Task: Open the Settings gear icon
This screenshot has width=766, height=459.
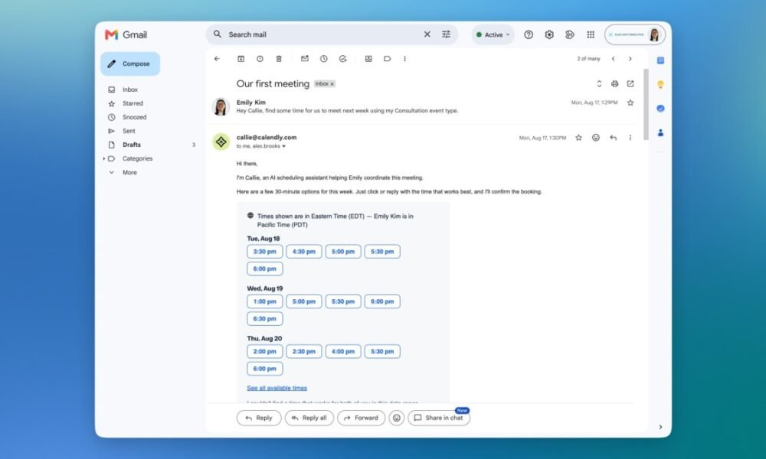Action: point(549,34)
